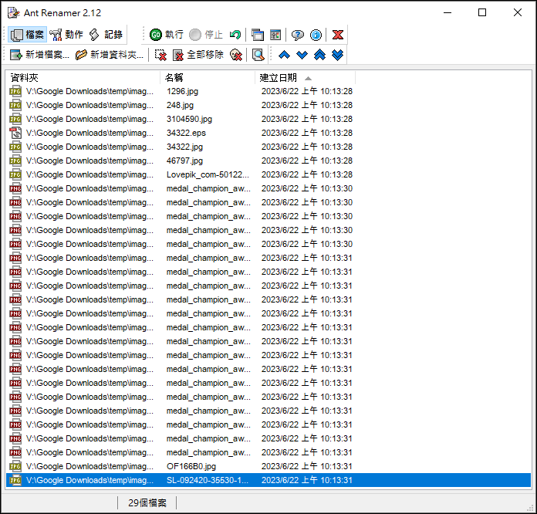Select the 34322.jpg file row
Viewport: 537px width, 514px height.
268,147
